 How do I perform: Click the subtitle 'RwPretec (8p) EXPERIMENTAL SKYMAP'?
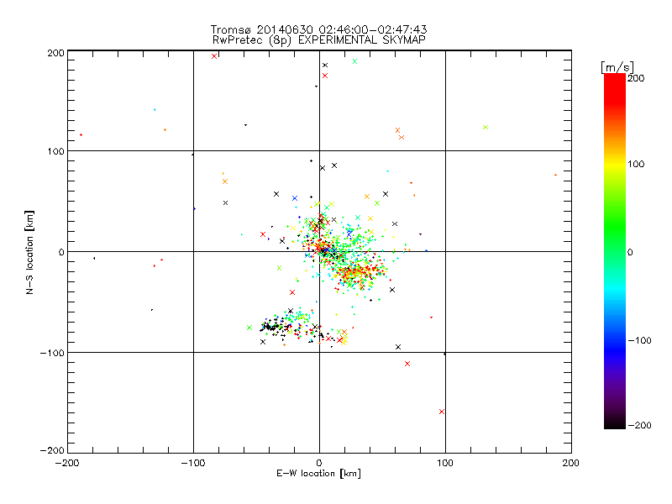pos(319,40)
